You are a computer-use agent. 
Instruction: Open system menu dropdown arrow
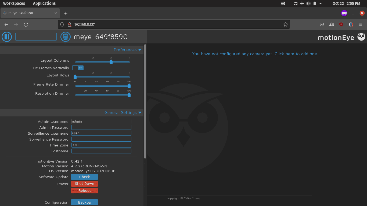(x=321, y=4)
